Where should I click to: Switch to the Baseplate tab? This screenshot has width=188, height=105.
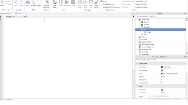[6, 14]
